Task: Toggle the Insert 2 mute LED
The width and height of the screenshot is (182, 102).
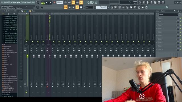Action: point(38,42)
